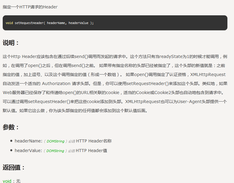Click the headerValue parameter label in list
This screenshot has width=234, height=183.
(x=28, y=151)
